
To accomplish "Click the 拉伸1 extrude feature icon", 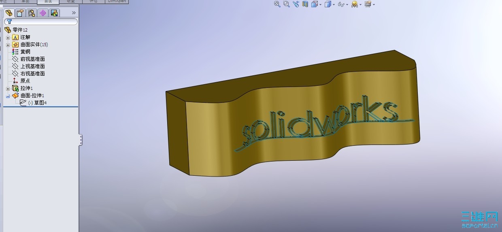I will (15, 88).
